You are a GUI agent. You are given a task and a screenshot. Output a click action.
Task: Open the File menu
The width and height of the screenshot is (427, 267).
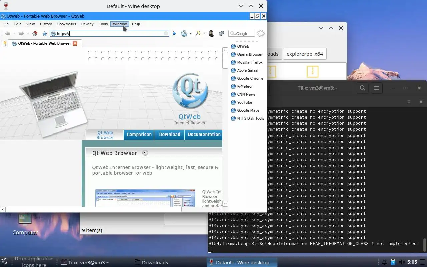pyautogui.click(x=6, y=24)
